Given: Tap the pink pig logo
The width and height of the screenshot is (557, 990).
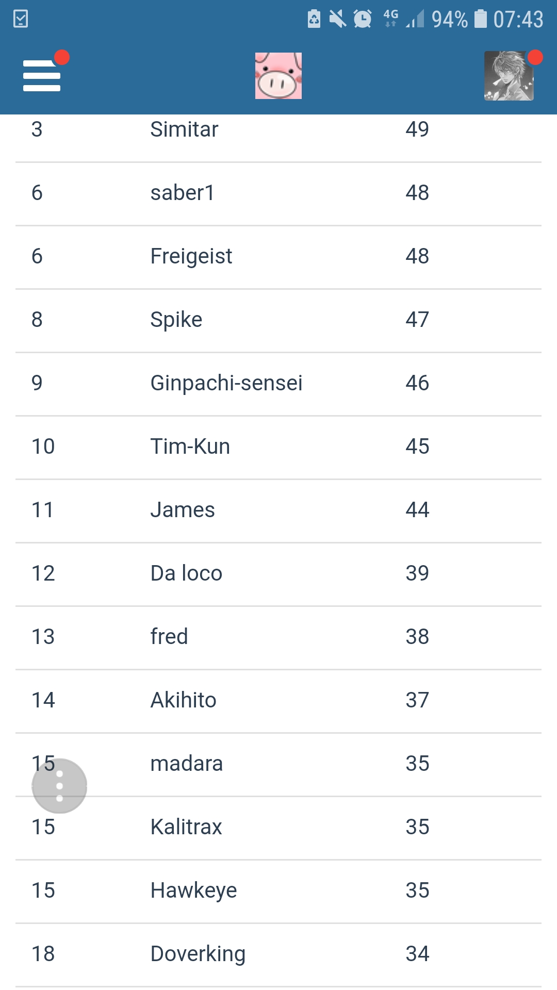Looking at the screenshot, I should click(x=278, y=76).
